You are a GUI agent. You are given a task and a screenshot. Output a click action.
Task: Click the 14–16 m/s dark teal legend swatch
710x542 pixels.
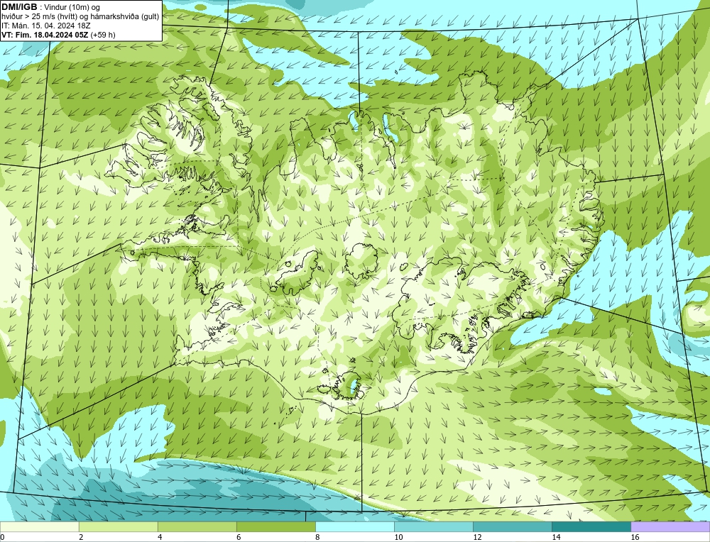[591, 526]
